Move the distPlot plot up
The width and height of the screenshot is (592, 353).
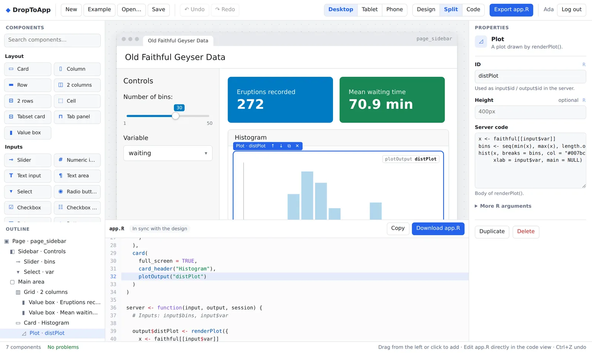point(273,146)
